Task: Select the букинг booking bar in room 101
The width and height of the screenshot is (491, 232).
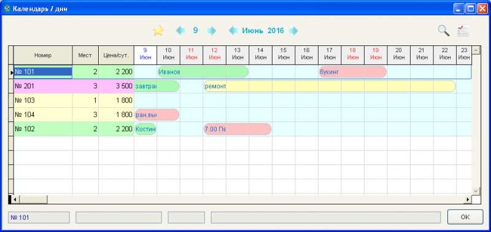Action: tap(352, 72)
